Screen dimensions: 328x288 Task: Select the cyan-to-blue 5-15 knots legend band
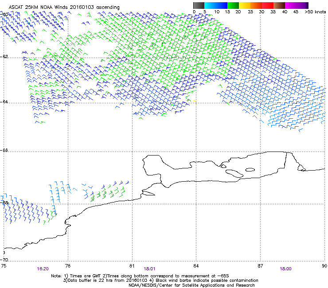click(x=216, y=5)
